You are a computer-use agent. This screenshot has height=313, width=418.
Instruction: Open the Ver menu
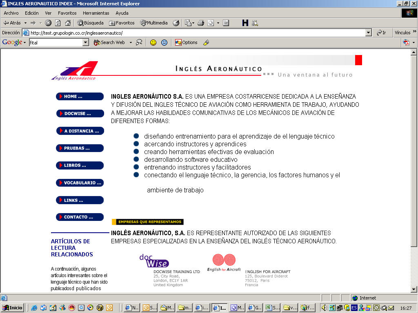click(48, 13)
